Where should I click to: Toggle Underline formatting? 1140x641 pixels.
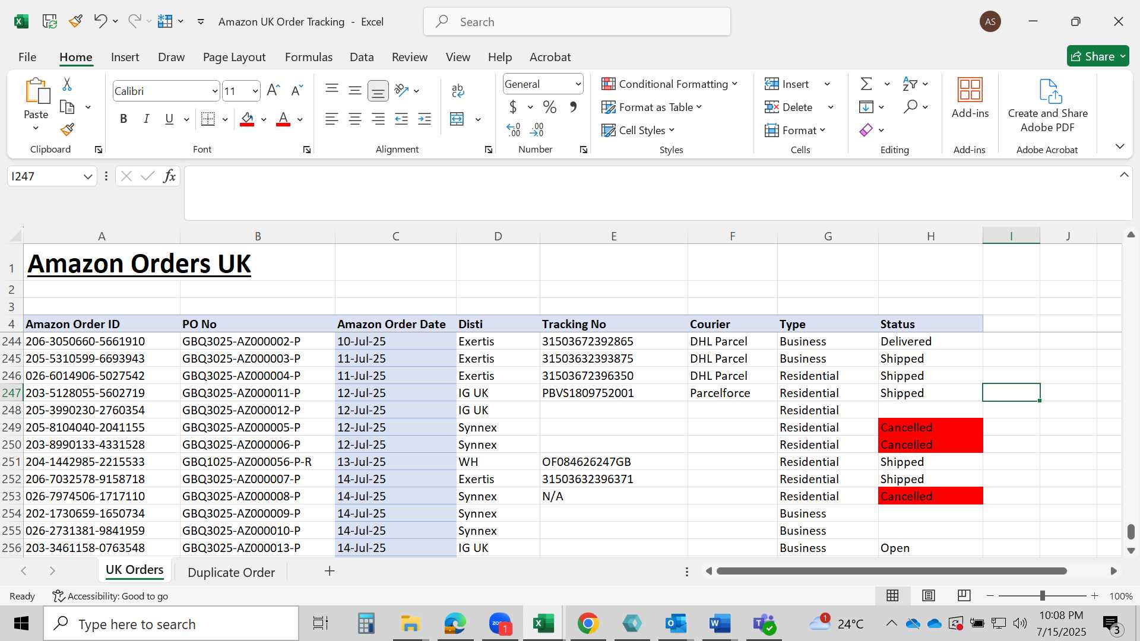tap(169, 119)
